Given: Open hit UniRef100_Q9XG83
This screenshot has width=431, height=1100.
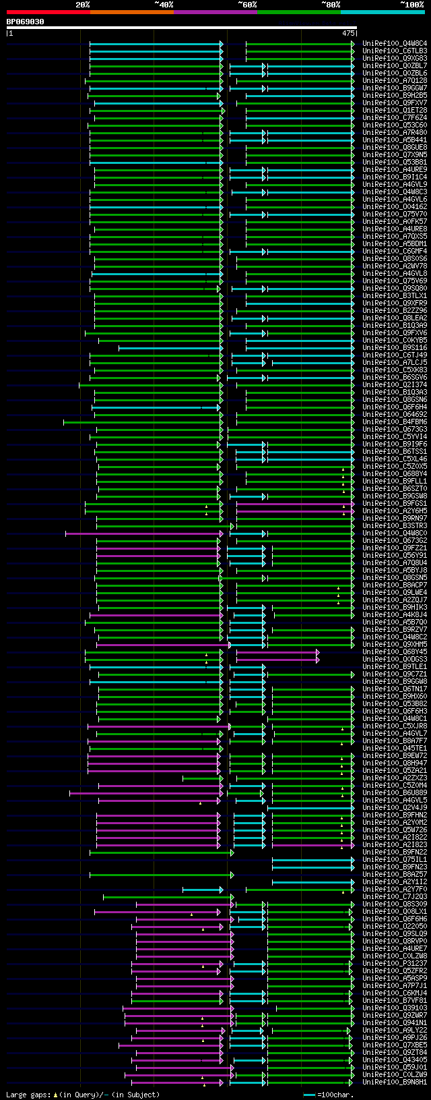Looking at the screenshot, I should coord(395,58).
